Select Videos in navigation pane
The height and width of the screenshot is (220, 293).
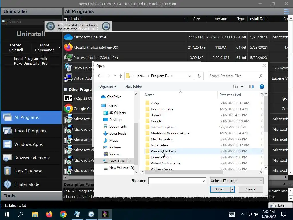coord(114,154)
